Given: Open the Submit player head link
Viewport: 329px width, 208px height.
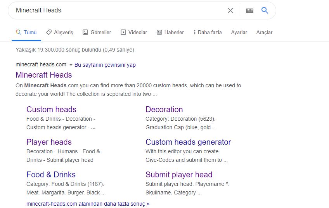Looking at the screenshot, I should point(179,175).
